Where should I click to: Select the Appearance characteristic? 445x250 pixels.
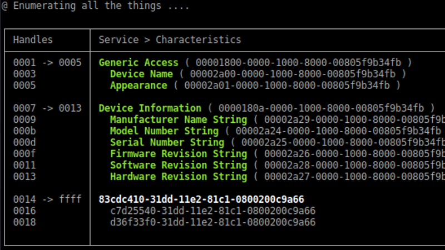[x=139, y=86]
